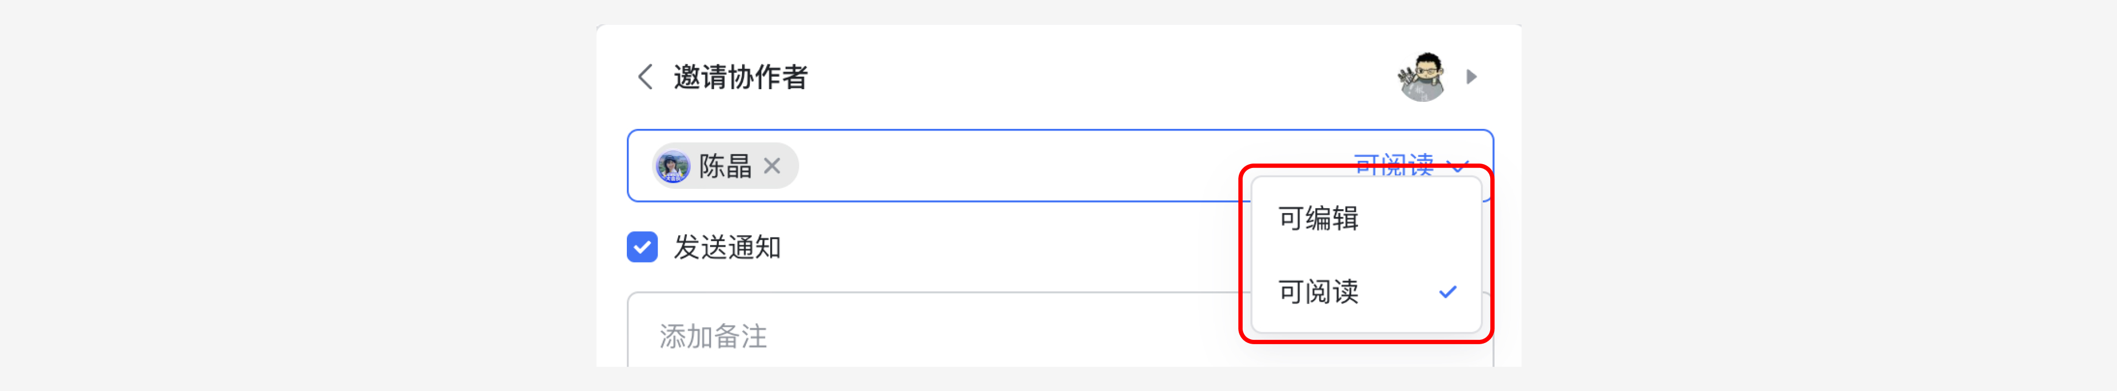Go back using the left chevron

645,77
